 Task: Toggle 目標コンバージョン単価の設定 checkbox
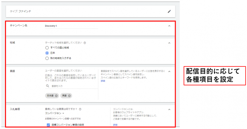click(x=48, y=125)
